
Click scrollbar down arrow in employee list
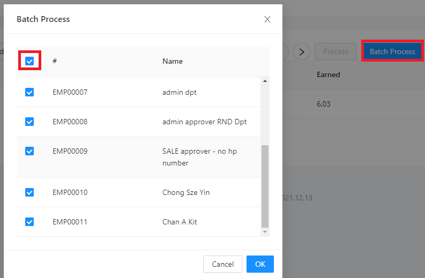(x=265, y=232)
